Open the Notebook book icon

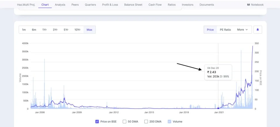point(248,5)
